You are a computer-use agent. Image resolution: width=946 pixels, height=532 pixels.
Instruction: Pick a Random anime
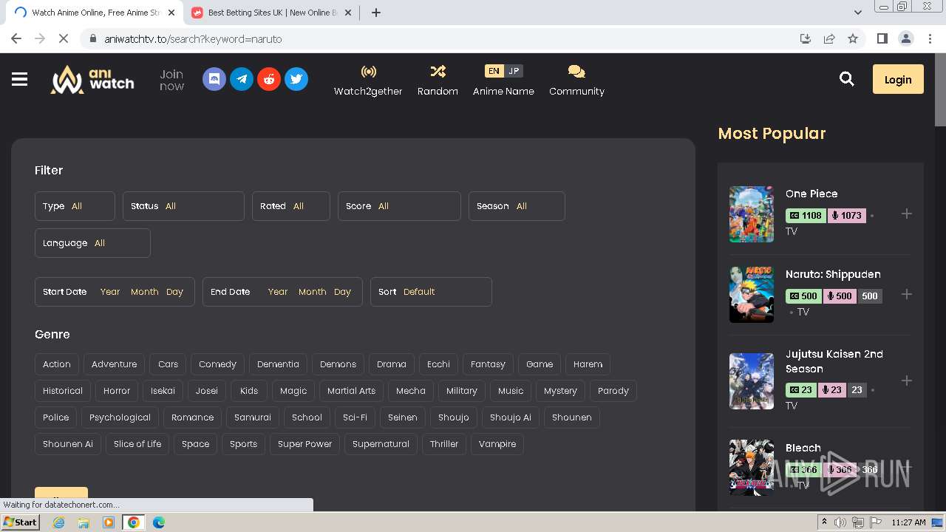438,81
